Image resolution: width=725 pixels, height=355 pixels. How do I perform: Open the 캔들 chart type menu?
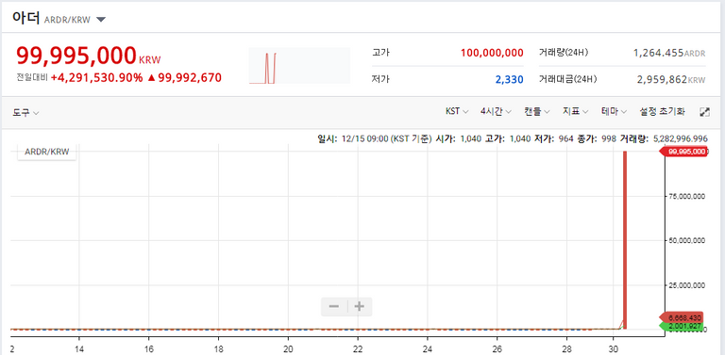tap(537, 111)
